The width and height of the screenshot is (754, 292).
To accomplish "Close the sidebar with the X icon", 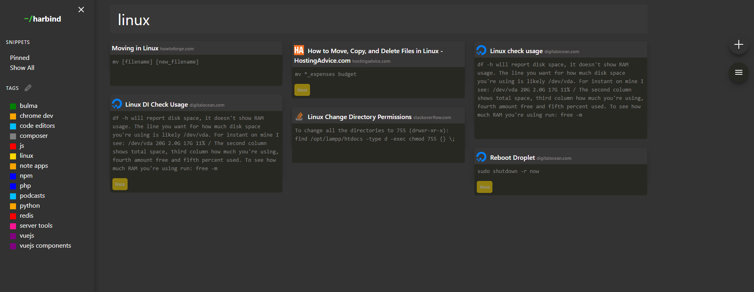I will pos(81,10).
